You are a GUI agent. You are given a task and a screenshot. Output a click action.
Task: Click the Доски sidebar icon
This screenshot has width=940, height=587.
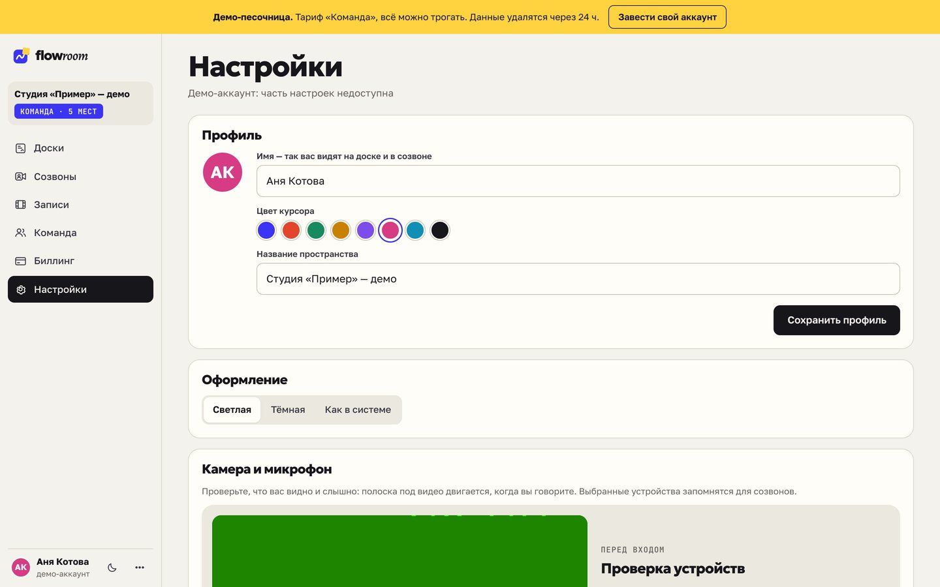[21, 148]
